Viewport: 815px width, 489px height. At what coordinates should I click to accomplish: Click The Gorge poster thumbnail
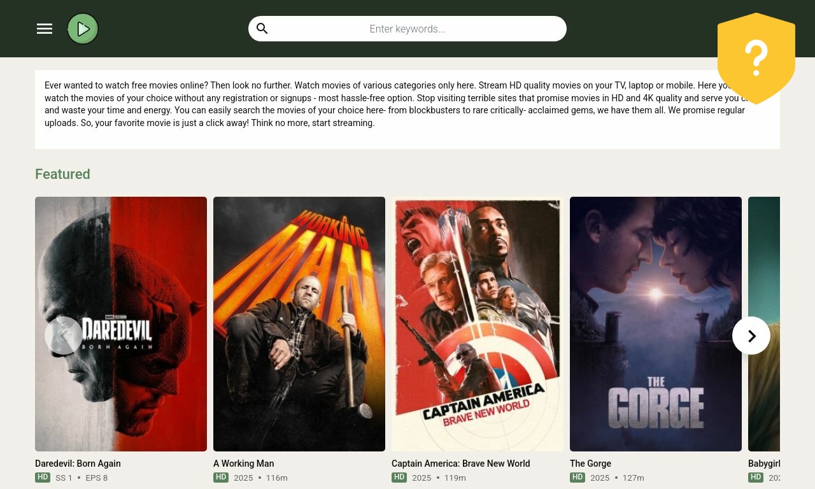point(656,323)
